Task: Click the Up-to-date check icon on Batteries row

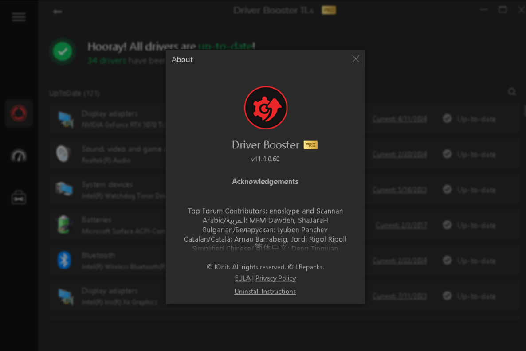Action: (x=447, y=225)
